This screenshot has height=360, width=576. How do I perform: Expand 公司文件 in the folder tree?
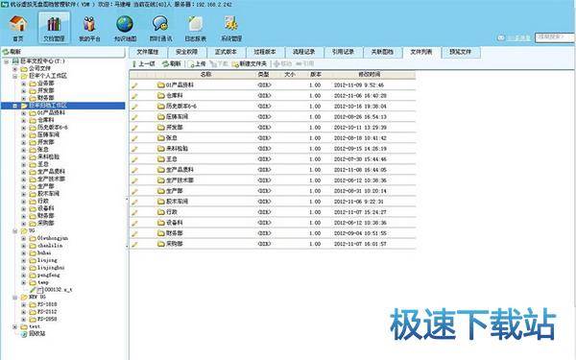[14, 69]
